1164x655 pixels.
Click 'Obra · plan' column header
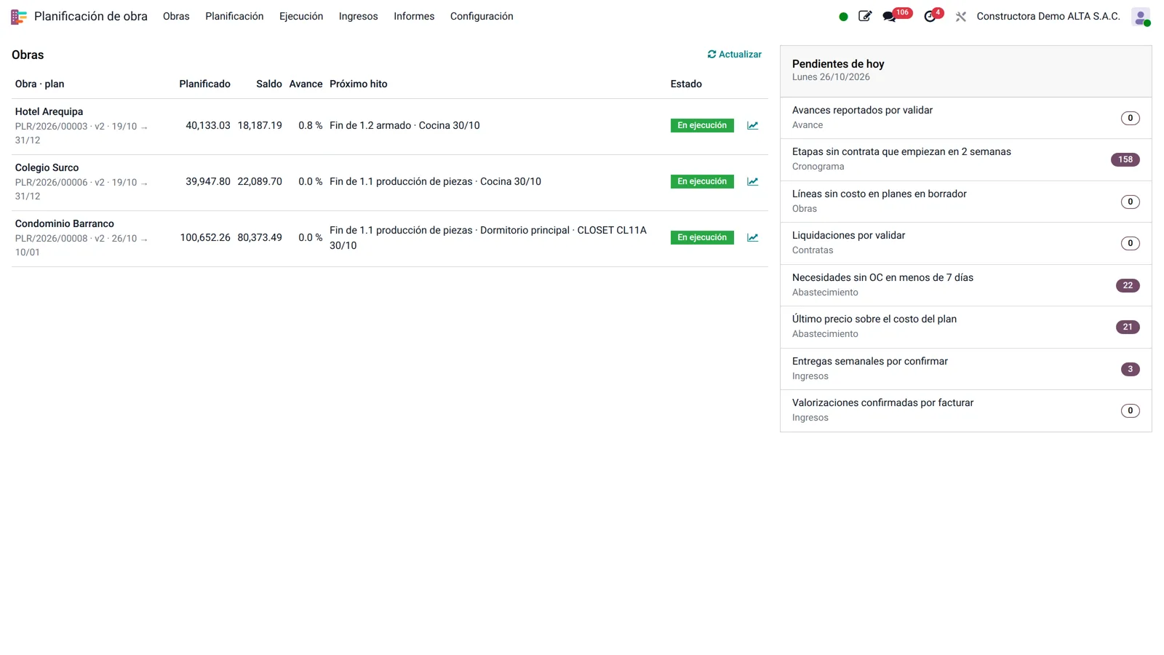[39, 84]
